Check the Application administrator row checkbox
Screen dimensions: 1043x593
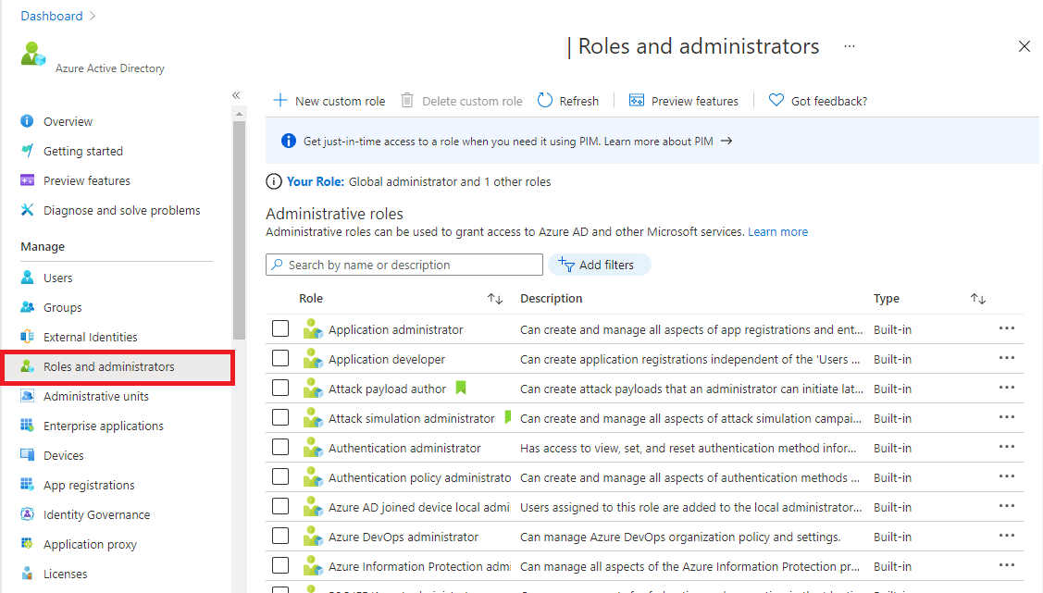pos(280,328)
